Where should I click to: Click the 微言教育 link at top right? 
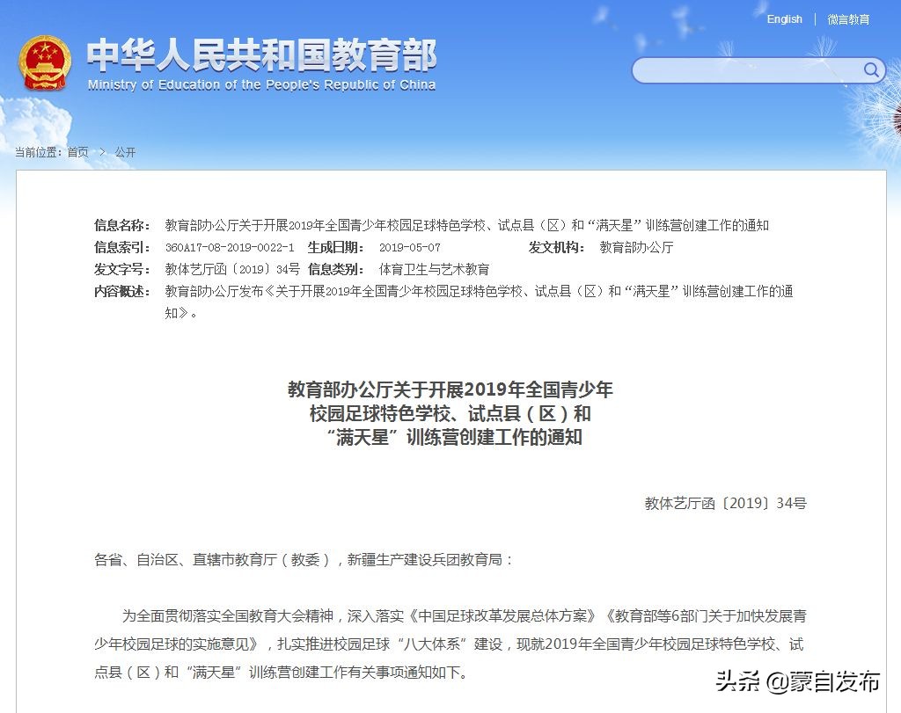[847, 18]
